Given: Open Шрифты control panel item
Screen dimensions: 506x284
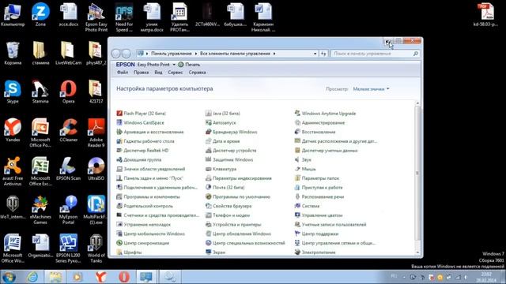Looking at the screenshot, I should (x=129, y=252).
